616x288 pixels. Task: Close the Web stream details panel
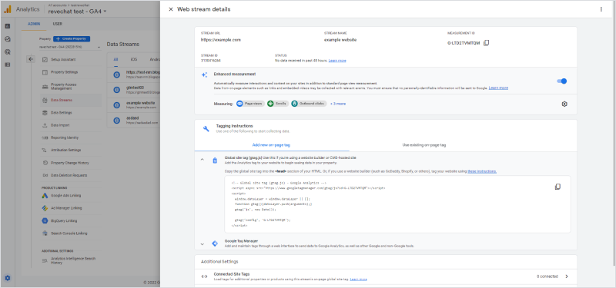pyautogui.click(x=170, y=9)
